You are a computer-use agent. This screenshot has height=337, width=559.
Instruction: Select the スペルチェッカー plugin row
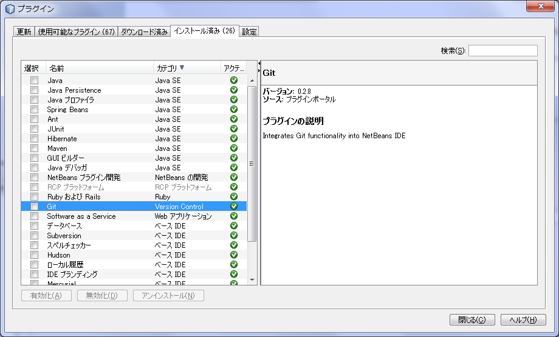tap(134, 245)
